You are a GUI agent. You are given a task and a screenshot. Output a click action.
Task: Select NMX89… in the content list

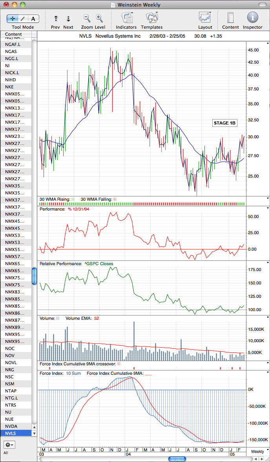click(x=16, y=327)
